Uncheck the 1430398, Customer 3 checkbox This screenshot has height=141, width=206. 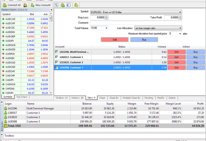point(57,67)
